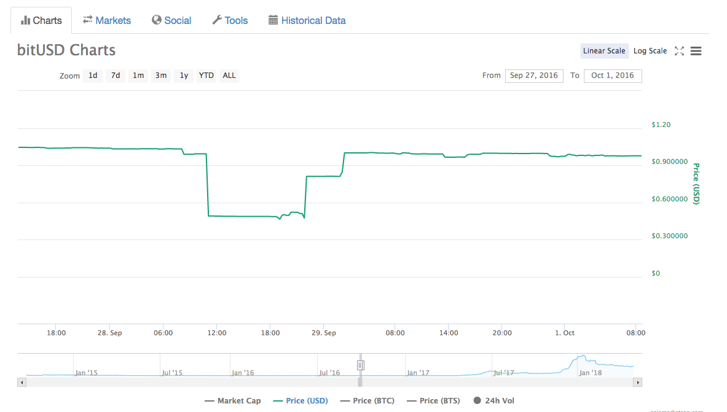Click the right scrollbar arrow

(638, 382)
